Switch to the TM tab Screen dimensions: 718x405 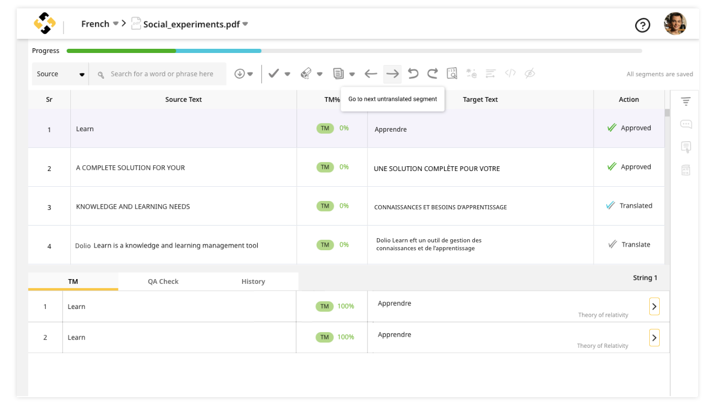pos(73,281)
